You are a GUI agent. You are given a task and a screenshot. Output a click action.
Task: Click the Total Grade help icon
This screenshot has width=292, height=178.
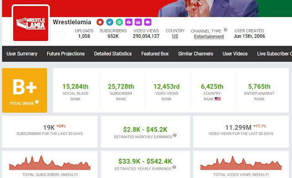click(x=37, y=102)
